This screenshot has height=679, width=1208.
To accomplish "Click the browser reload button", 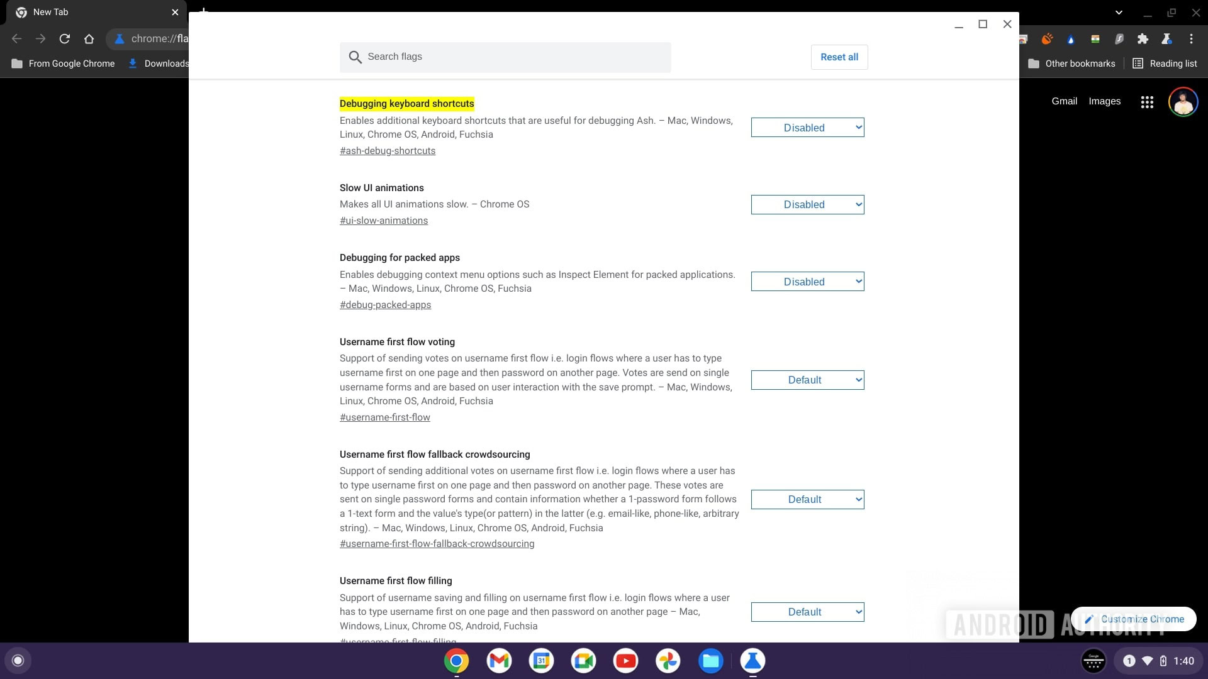I will click(64, 39).
